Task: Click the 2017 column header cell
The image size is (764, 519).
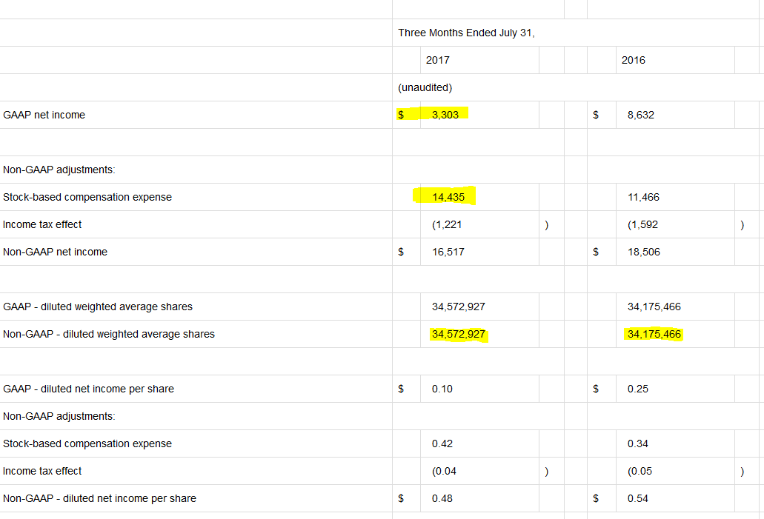Action: click(x=438, y=60)
